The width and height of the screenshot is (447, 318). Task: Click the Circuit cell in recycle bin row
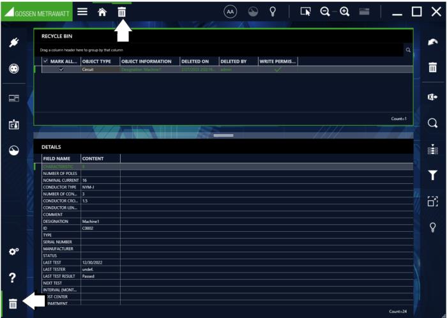click(100, 70)
